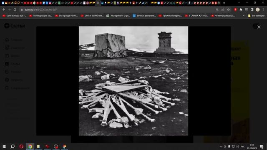The image size is (267, 150).
Task: Open the 'Вся правда об НЛ...' bookmark
Action: (x=66, y=16)
